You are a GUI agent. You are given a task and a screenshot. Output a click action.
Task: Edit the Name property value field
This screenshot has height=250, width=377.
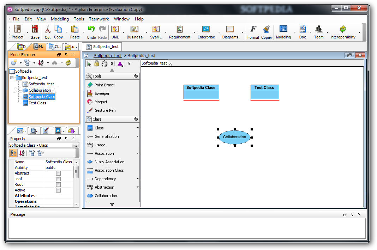click(59, 162)
